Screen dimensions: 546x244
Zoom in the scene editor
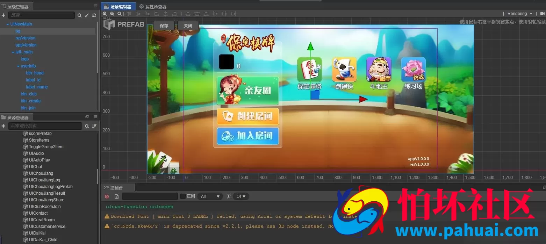[105, 14]
